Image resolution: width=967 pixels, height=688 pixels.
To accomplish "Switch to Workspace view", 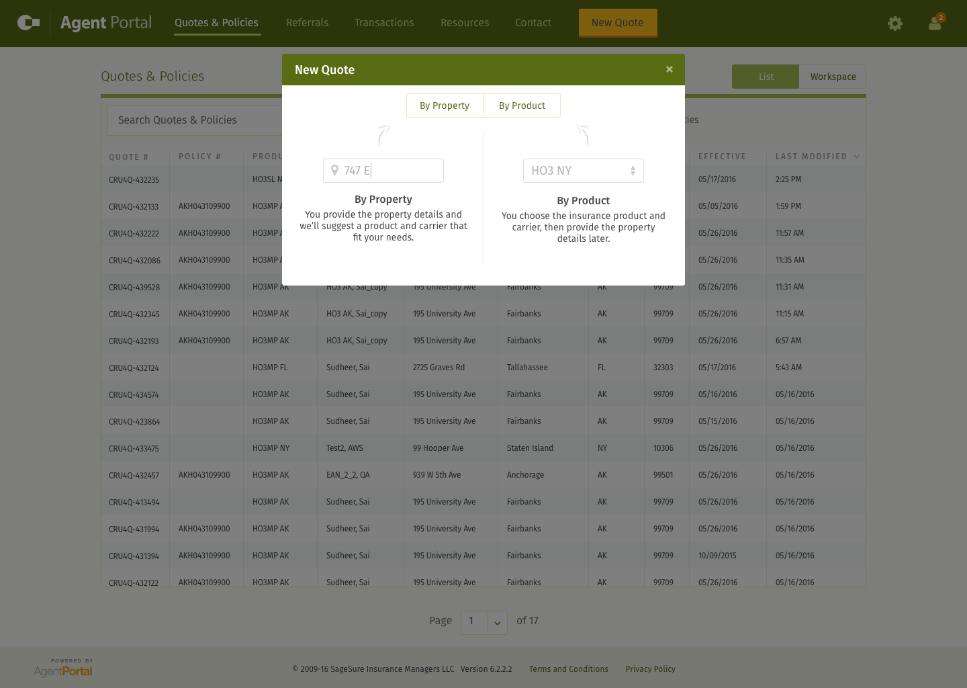I will click(832, 77).
